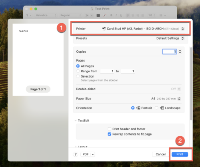
Task: Click the blue Print button
Action: [x=180, y=154]
